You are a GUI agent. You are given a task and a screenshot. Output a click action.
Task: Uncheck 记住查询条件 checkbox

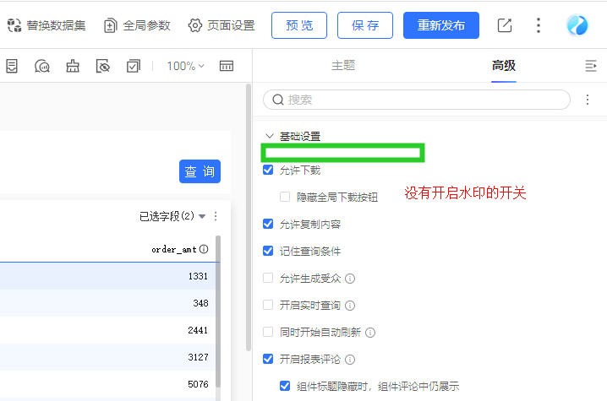pyautogui.click(x=268, y=251)
